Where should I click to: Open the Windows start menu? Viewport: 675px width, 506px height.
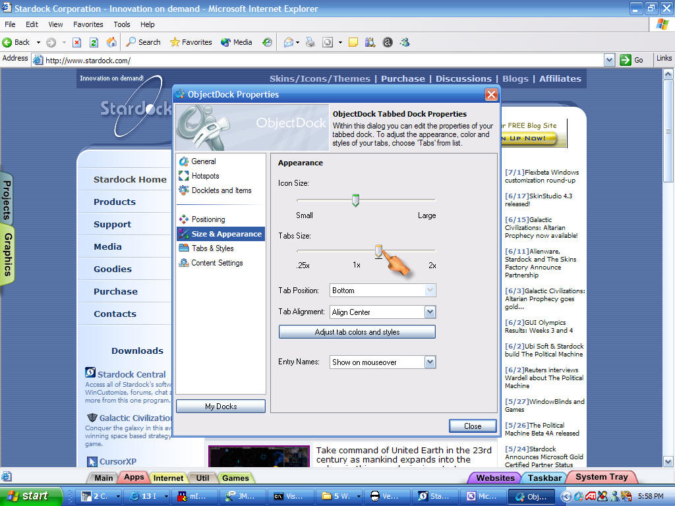point(30,496)
